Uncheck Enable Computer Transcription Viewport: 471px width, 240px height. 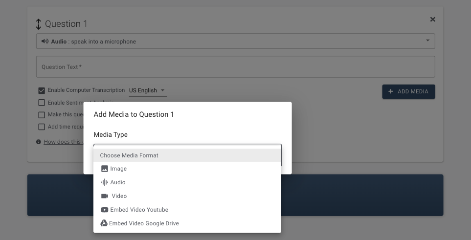[42, 90]
